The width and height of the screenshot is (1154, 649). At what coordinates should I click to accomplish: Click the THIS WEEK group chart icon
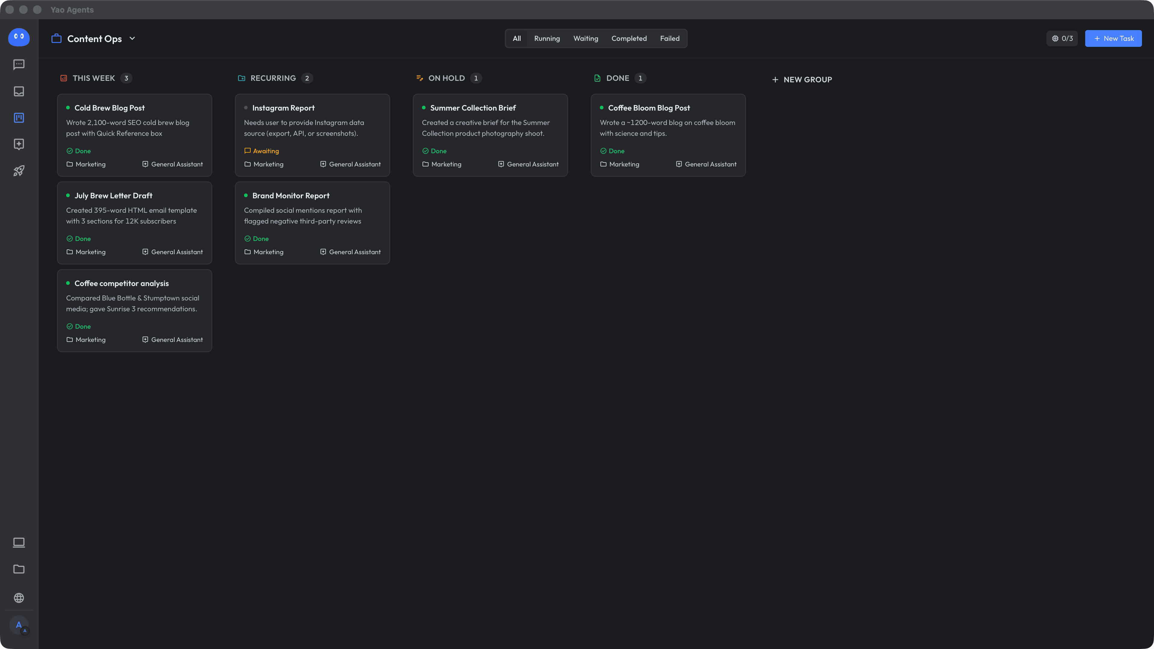point(64,78)
